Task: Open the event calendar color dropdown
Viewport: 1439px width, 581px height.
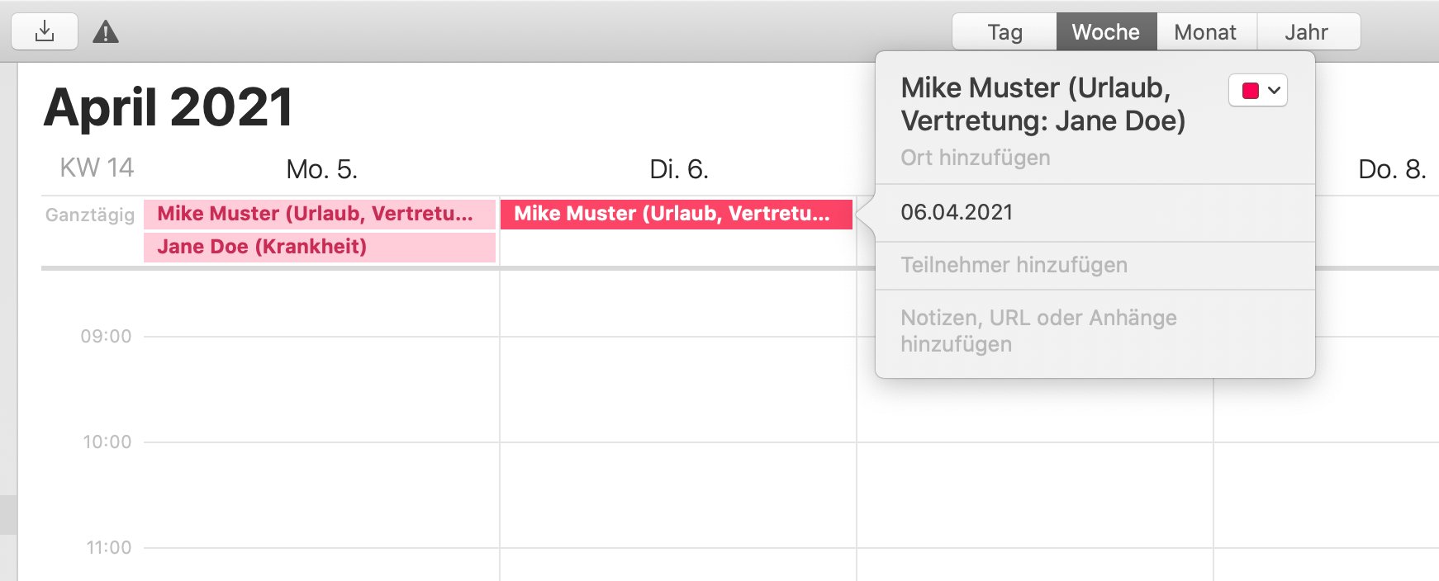Action: tap(1258, 90)
